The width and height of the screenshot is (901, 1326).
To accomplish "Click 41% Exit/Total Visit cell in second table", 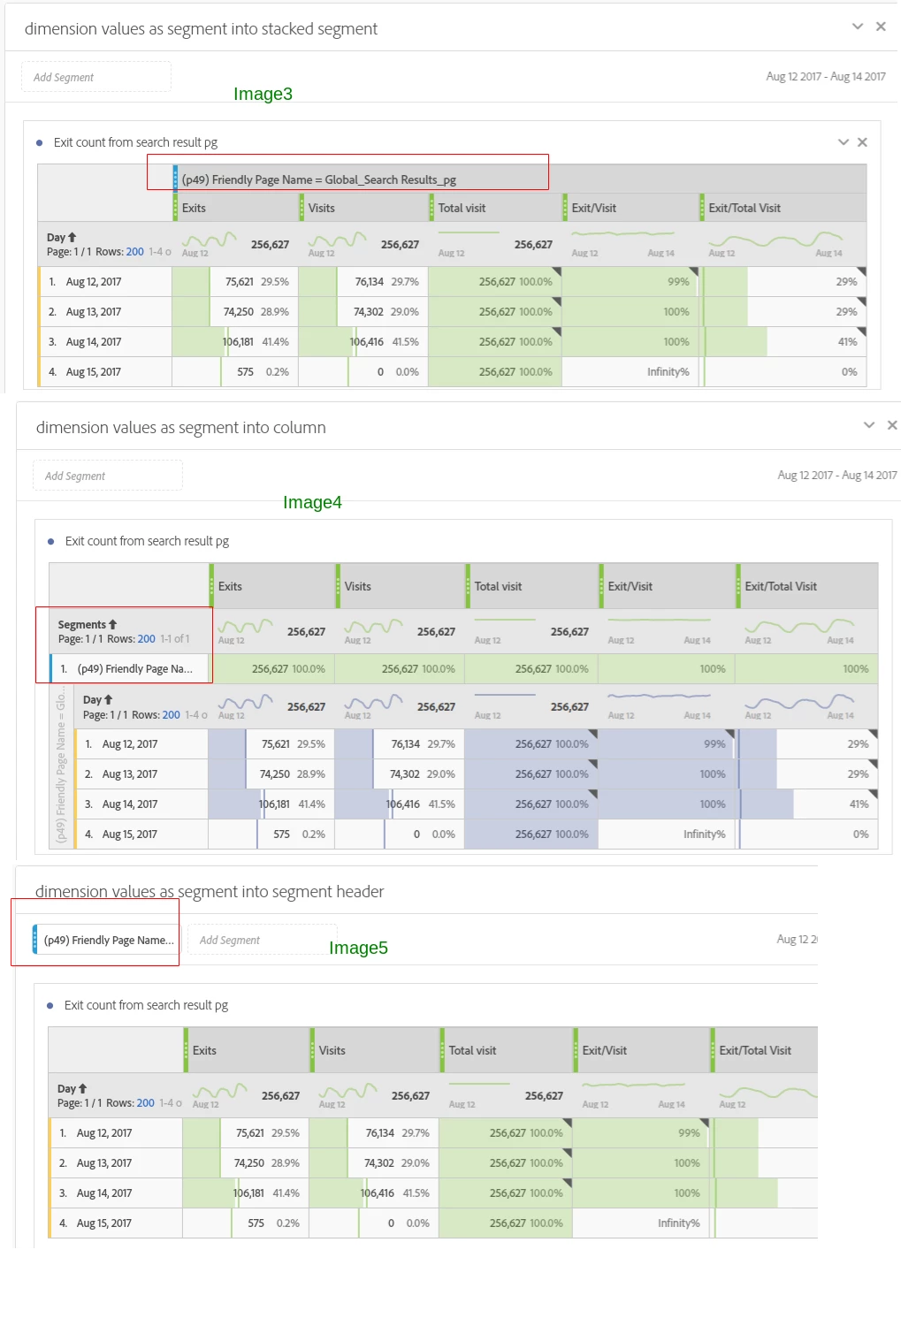I will coord(807,804).
